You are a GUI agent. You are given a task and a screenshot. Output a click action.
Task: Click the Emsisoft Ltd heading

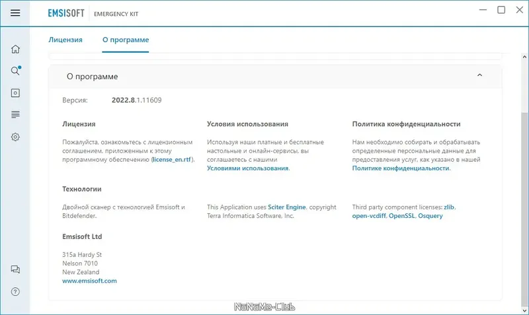pos(82,236)
